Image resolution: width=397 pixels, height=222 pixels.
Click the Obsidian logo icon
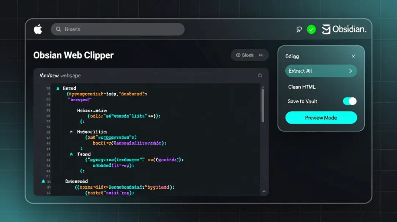tap(326, 29)
